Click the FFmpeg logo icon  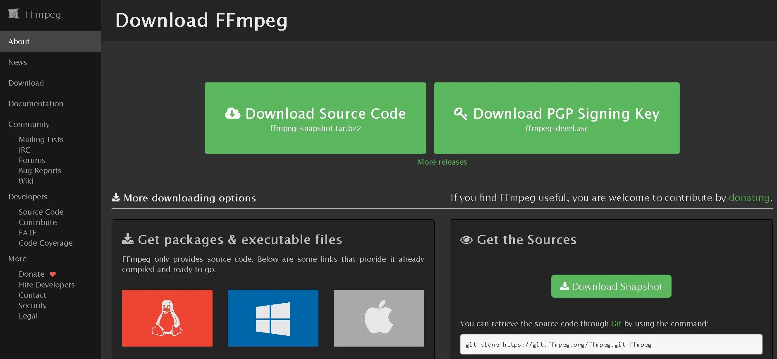point(14,14)
